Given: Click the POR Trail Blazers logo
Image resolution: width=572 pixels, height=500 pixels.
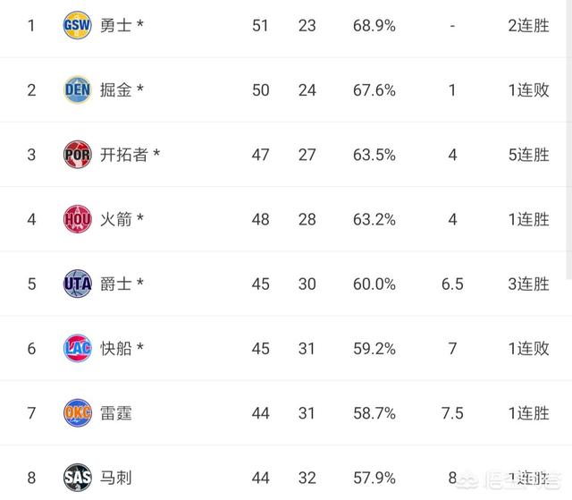Looking at the screenshot, I should pos(77,155).
